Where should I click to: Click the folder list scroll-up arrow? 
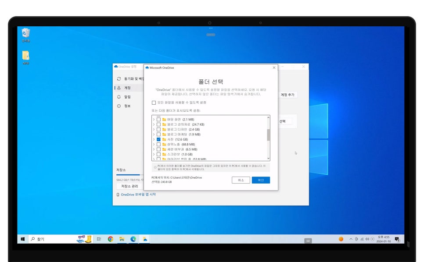coord(268,117)
